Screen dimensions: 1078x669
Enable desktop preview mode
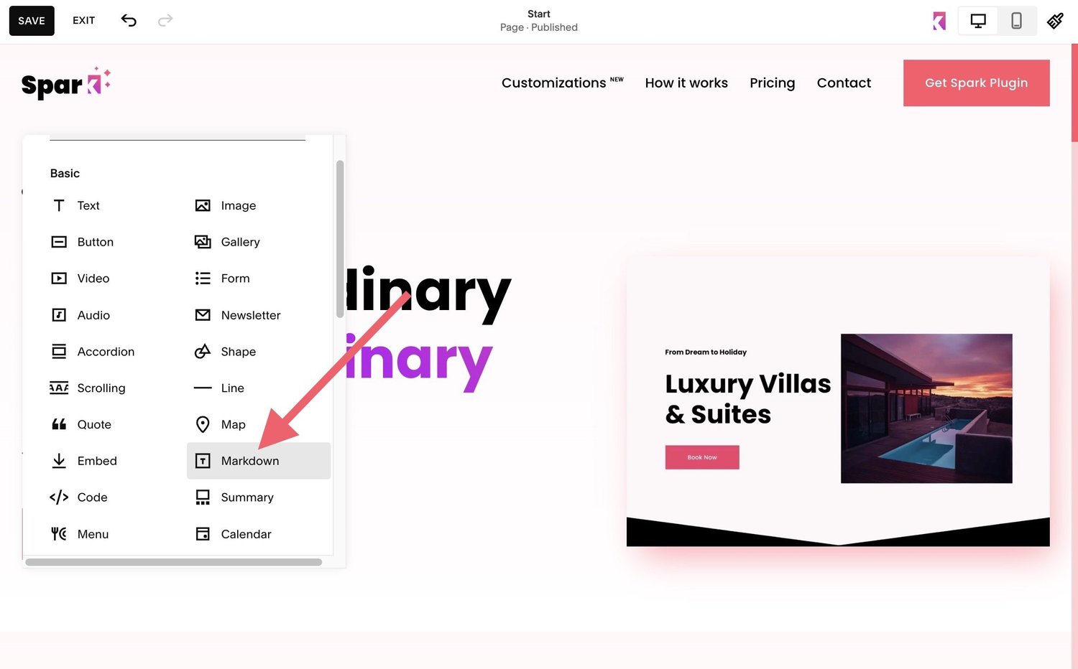coord(977,20)
